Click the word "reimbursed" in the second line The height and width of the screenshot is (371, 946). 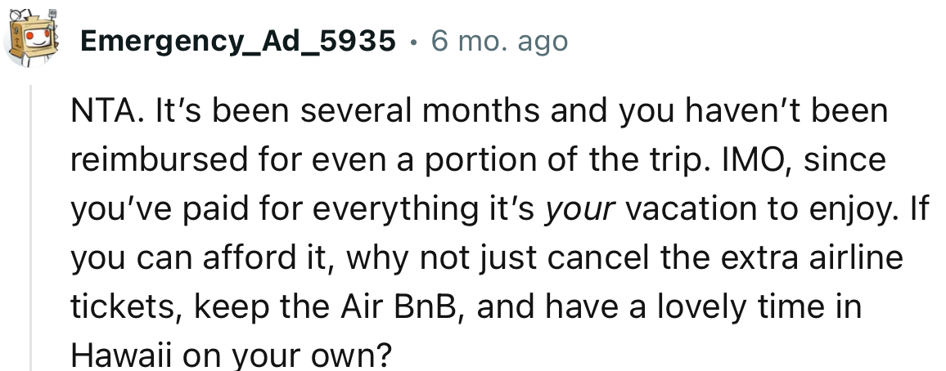[160, 160]
